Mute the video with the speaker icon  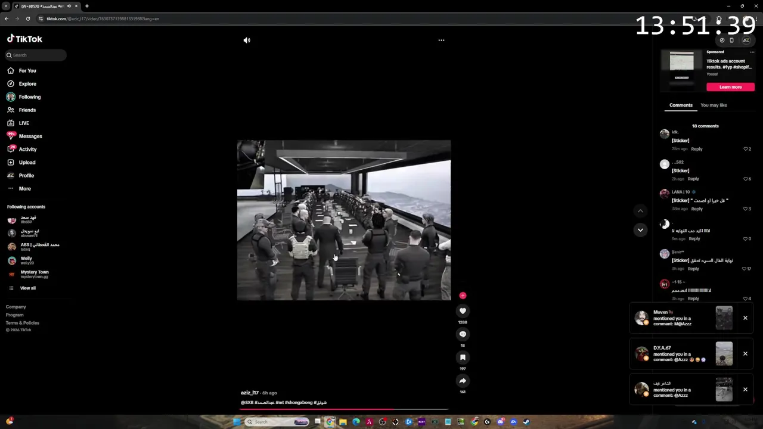tap(247, 40)
